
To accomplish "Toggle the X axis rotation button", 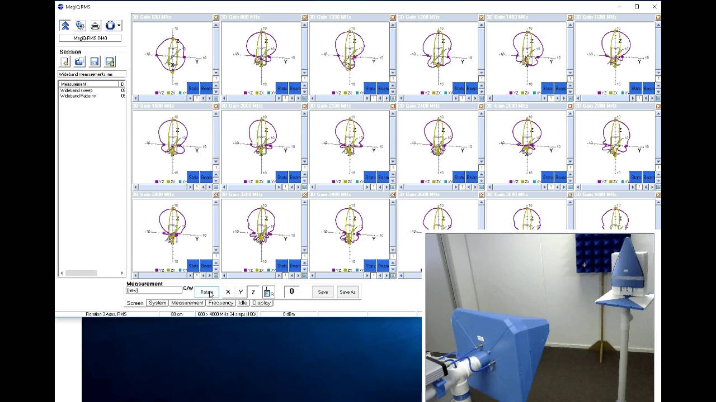I will [228, 292].
